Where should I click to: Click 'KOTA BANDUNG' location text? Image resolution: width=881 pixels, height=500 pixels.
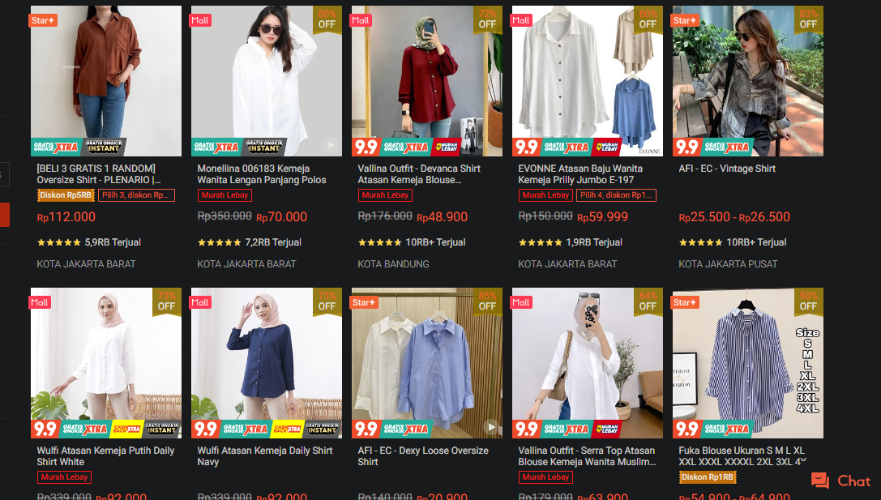point(393,264)
